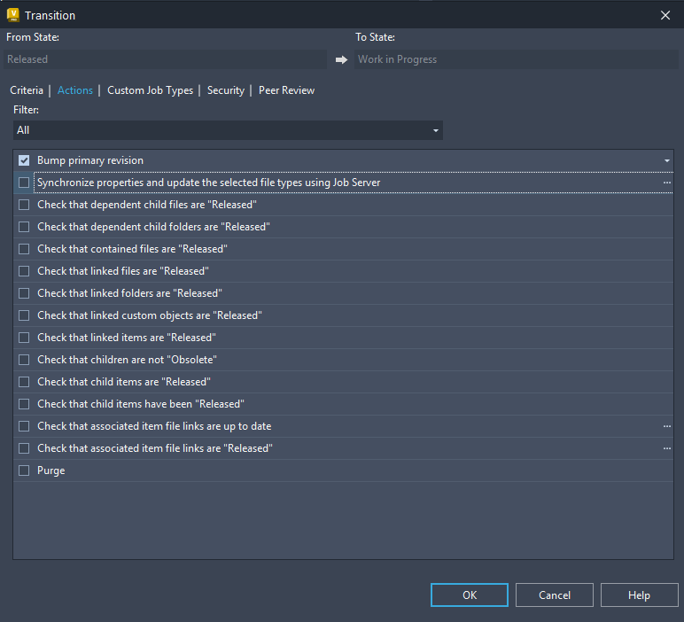
Task: Click the Vault app icon in title bar
Action: click(x=13, y=15)
